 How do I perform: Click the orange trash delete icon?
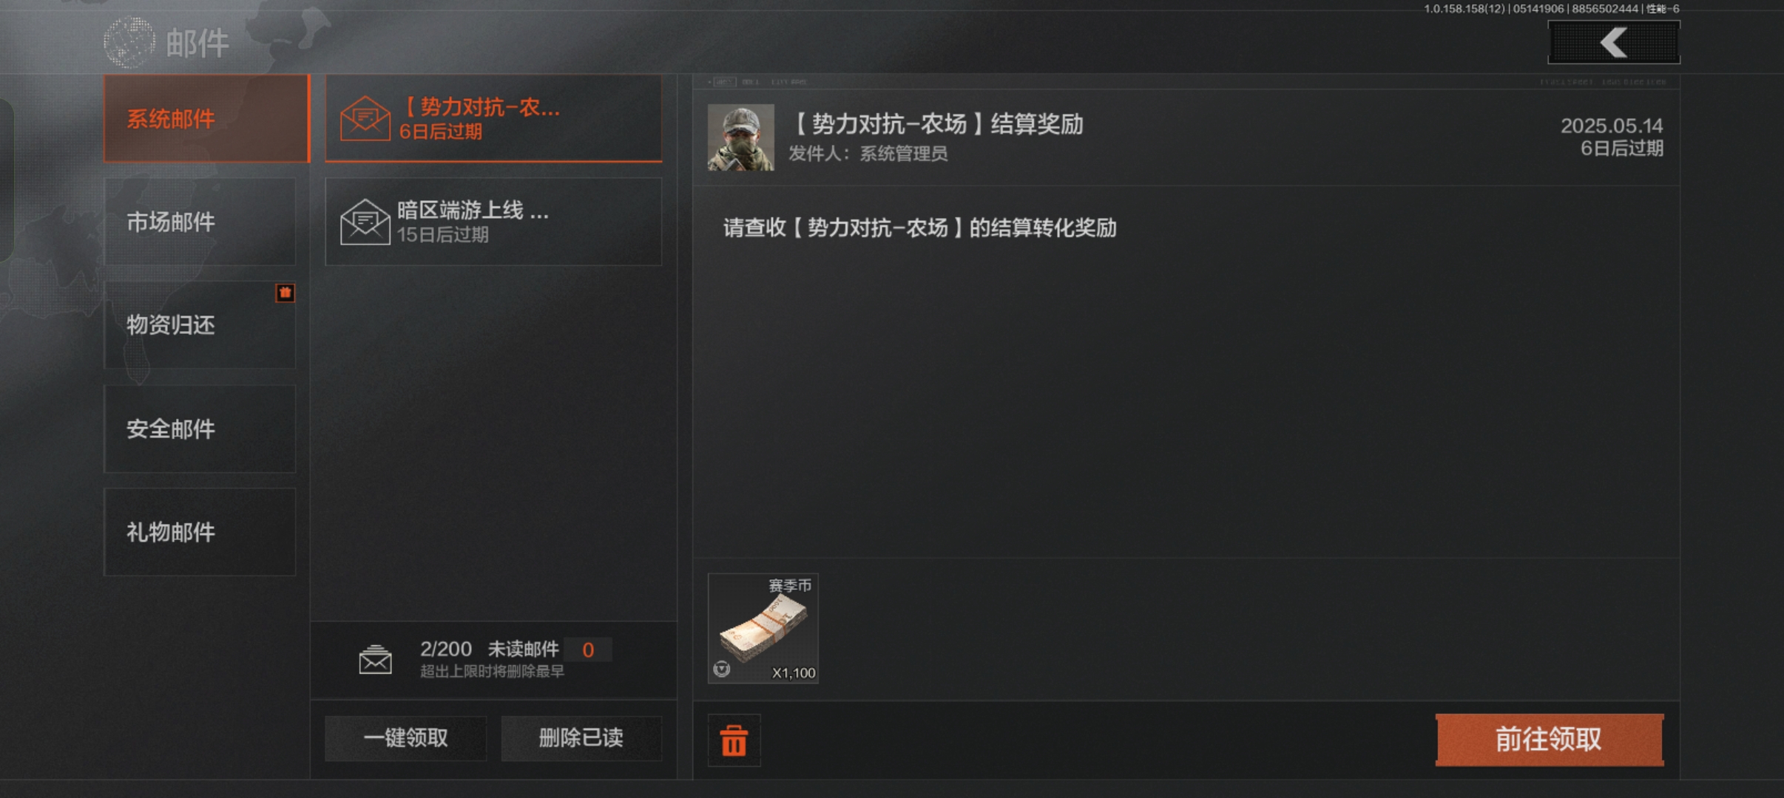pos(734,740)
